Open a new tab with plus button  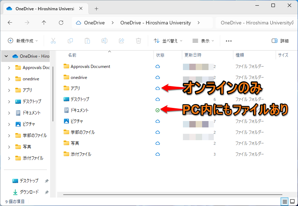[96, 9]
